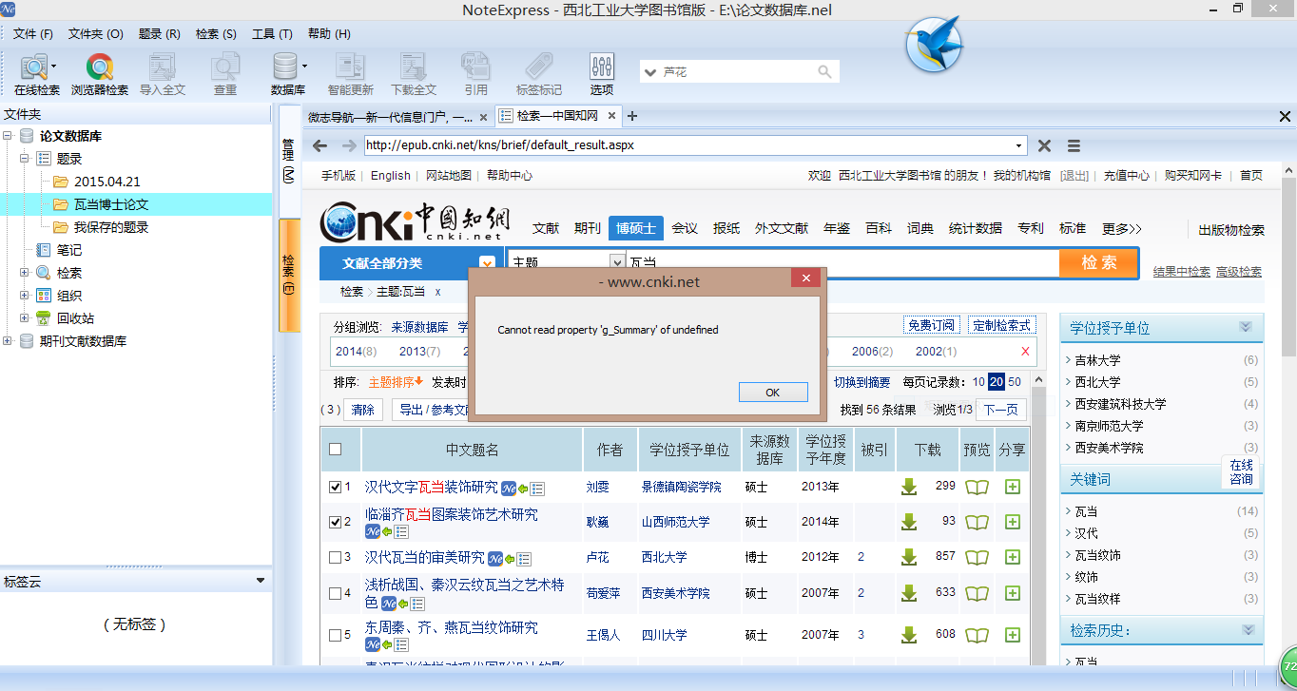Open the 选项 options settings
The image size is (1297, 691).
602,75
